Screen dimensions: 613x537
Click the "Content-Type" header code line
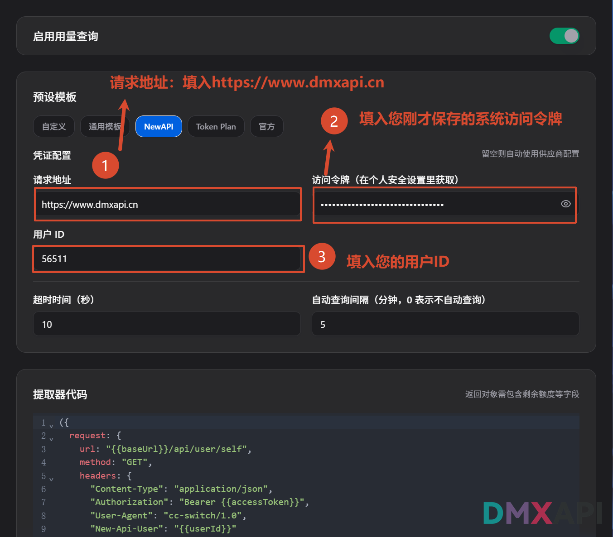(181, 489)
